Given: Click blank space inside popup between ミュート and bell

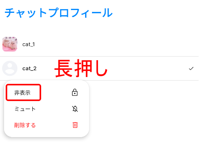Looking at the screenshot, I should click(x=54, y=109).
